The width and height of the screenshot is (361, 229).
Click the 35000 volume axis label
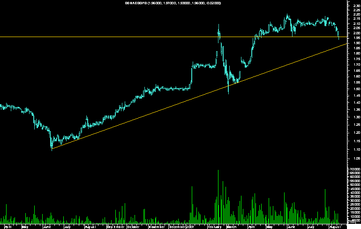click(x=355, y=197)
